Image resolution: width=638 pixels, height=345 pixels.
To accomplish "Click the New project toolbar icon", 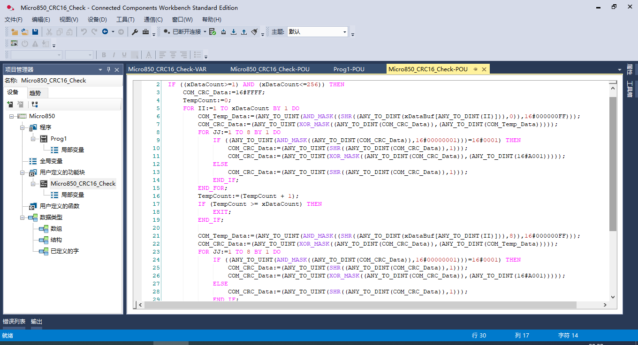I will (15, 32).
